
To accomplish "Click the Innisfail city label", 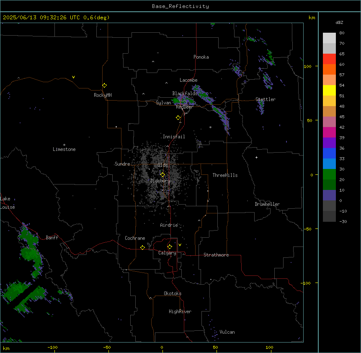I will tap(174, 137).
